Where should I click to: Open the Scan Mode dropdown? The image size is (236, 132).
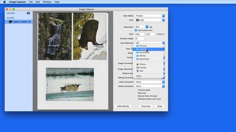150,16
